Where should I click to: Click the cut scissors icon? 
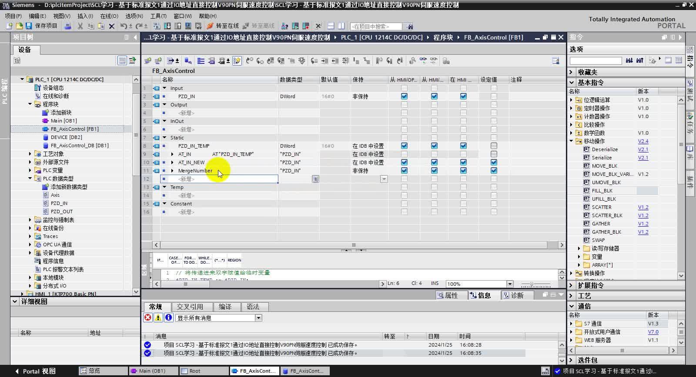[x=80, y=26]
